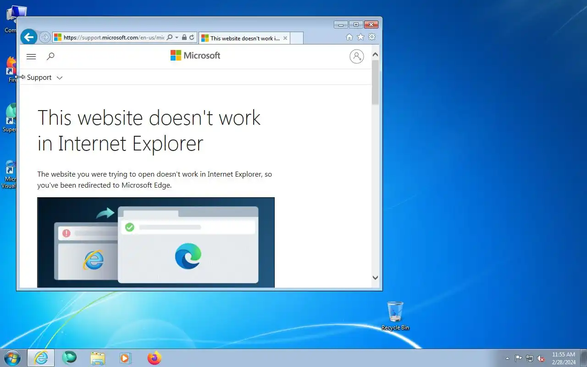Refresh the page using the reload icon
The height and width of the screenshot is (367, 587).
192,38
